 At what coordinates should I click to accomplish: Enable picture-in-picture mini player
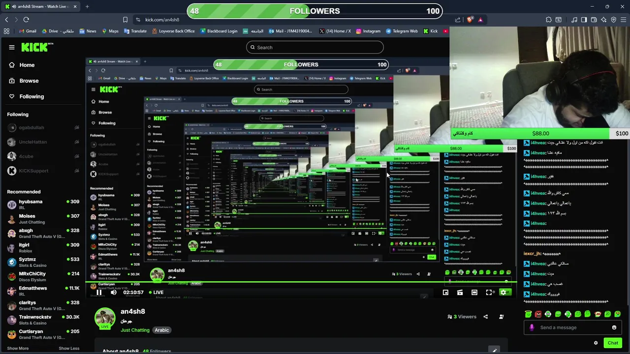point(445,293)
